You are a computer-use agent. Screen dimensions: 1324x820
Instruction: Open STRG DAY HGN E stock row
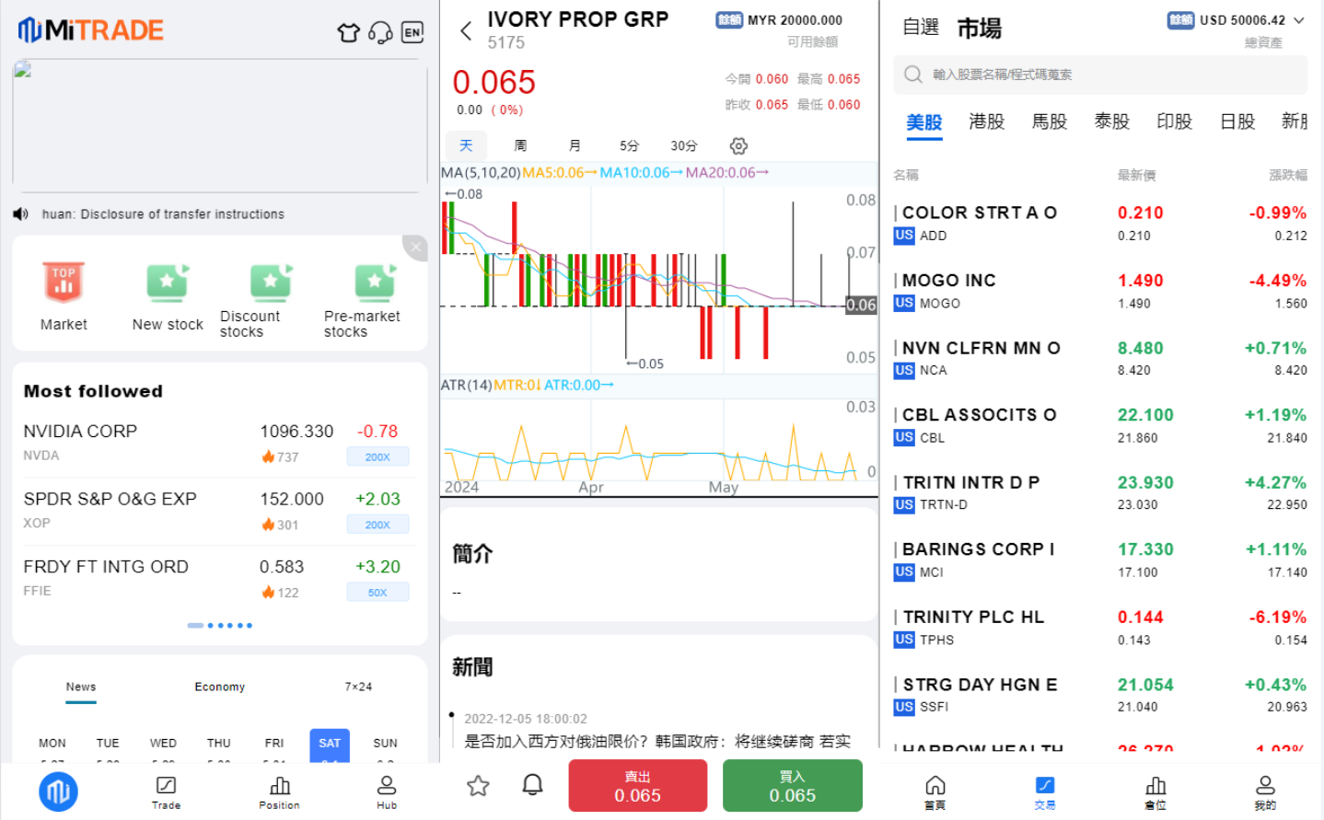click(x=1100, y=695)
